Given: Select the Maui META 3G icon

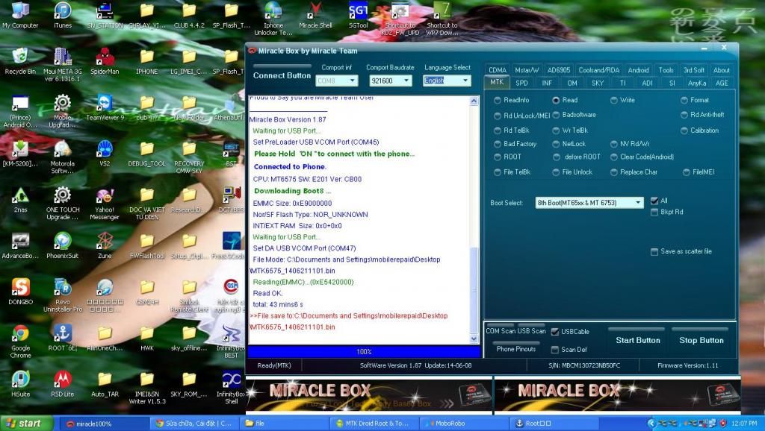Looking at the screenshot, I should click(x=63, y=65).
